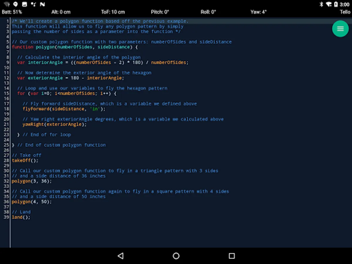352x264 pixels.
Task: Tap the Android back navigation triangle
Action: [120, 256]
